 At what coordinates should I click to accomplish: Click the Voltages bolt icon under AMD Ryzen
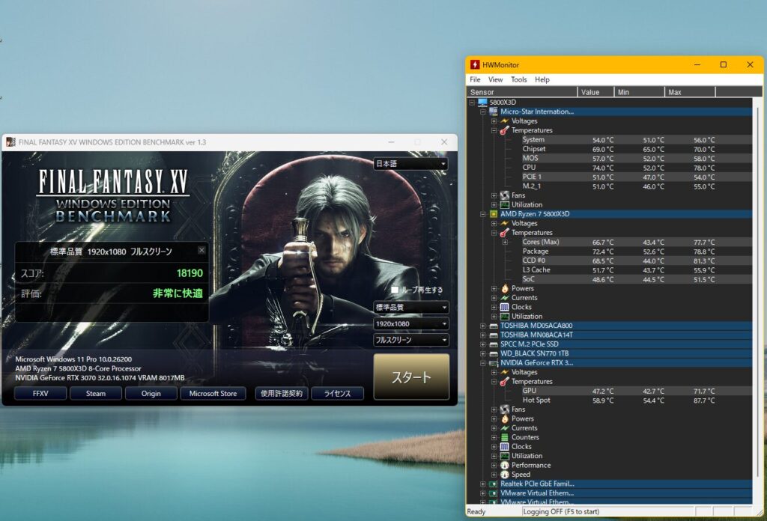click(x=504, y=223)
